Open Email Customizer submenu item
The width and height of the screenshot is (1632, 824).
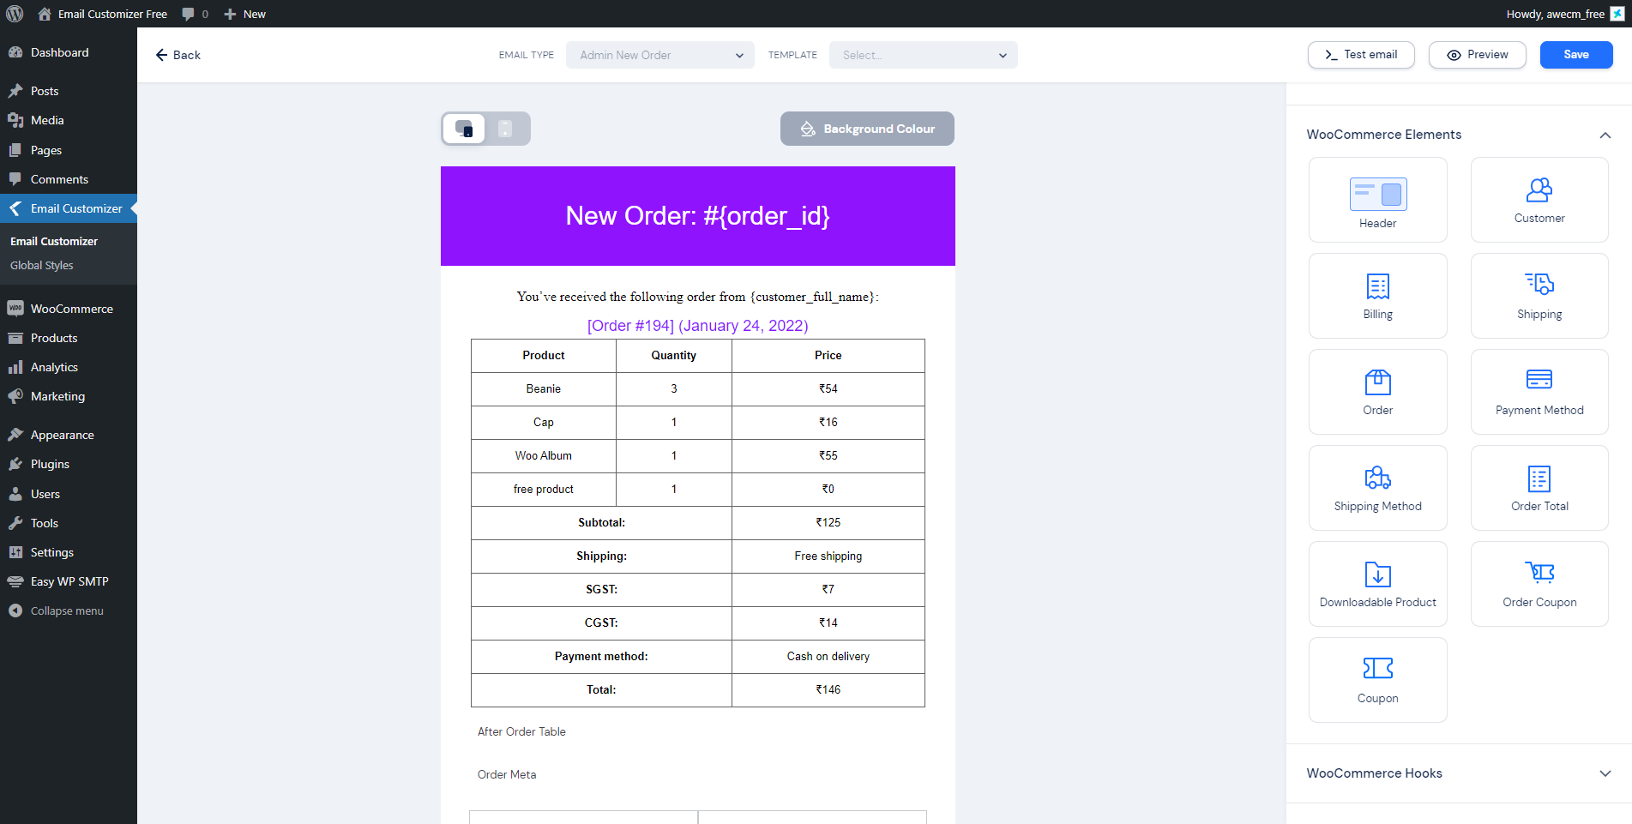coord(54,241)
